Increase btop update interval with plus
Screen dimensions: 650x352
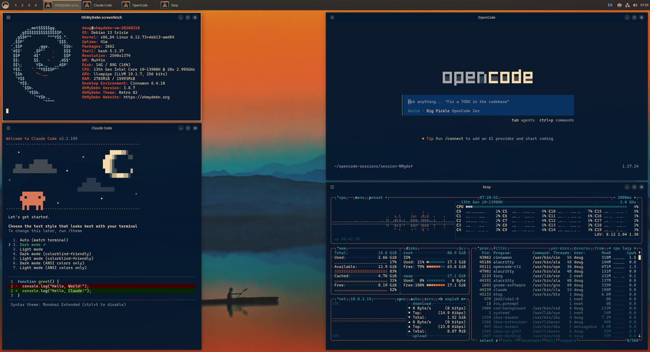pos(635,198)
